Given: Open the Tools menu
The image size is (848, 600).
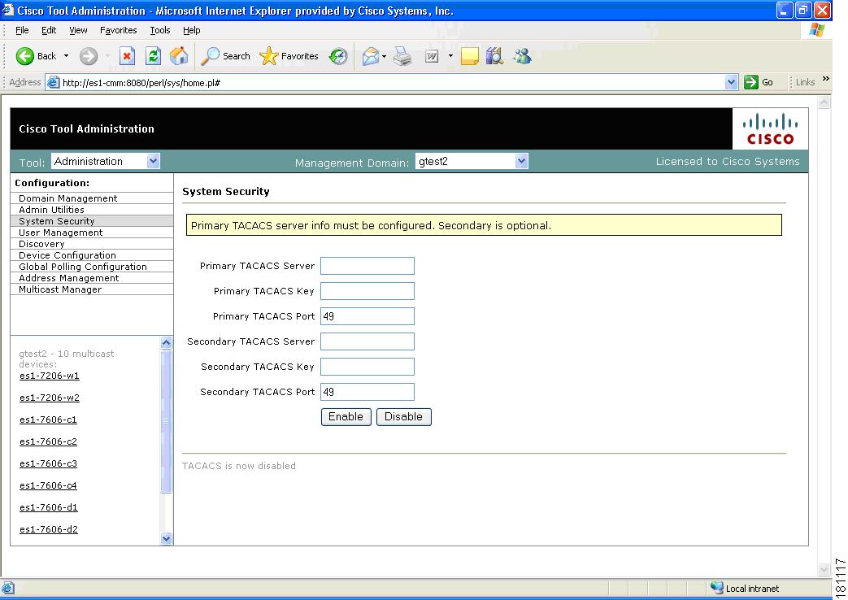Looking at the screenshot, I should tap(160, 30).
